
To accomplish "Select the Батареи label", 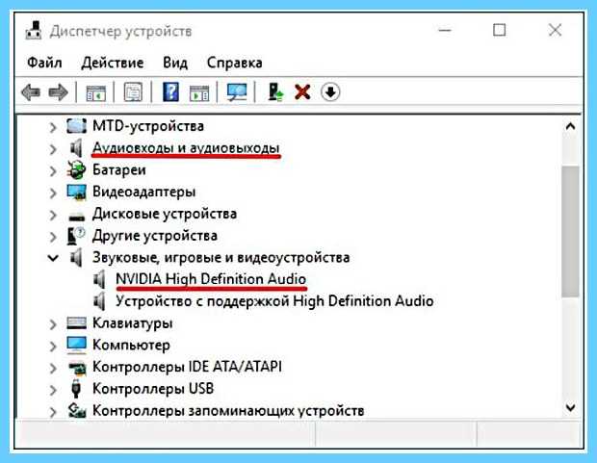I will tap(119, 169).
